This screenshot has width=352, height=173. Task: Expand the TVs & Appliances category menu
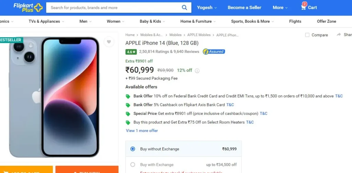click(x=46, y=21)
